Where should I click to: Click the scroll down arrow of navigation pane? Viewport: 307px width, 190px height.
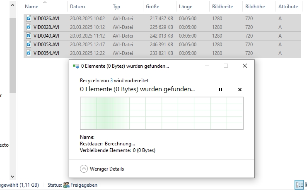(12, 177)
